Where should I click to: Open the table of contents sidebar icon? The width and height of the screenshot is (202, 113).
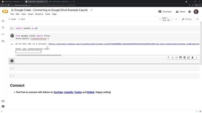(x=3, y=21)
